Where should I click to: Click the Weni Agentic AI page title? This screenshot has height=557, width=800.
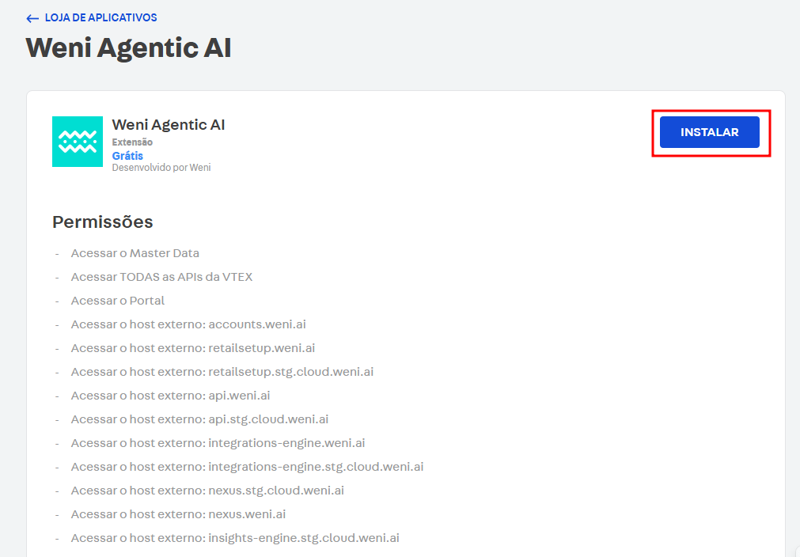pyautogui.click(x=128, y=47)
